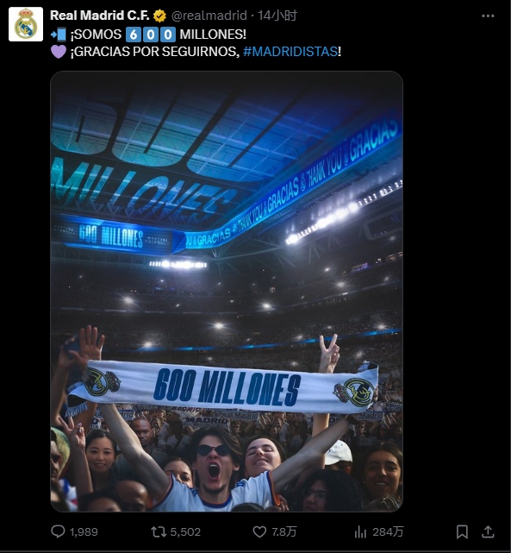Viewport: 511px width, 553px height.
Task: Open view analytics bar chart icon
Action: (x=360, y=531)
